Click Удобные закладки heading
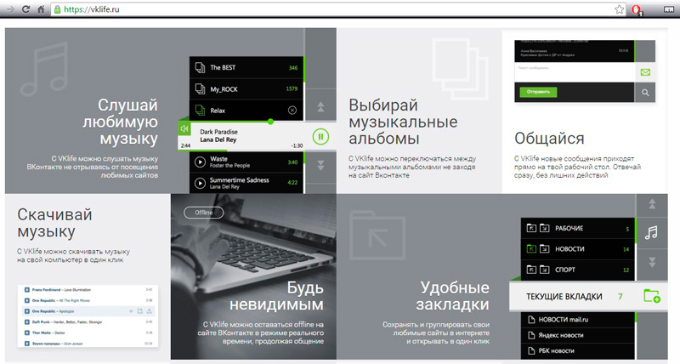The height and width of the screenshot is (364, 680). coord(453,296)
